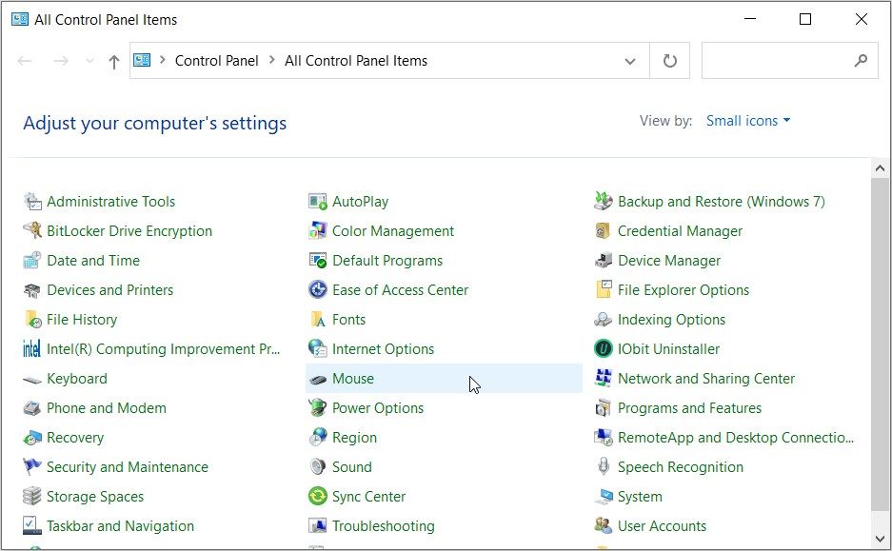Click the Refresh button in address bar
Image resolution: width=892 pixels, height=551 pixels.
(670, 61)
